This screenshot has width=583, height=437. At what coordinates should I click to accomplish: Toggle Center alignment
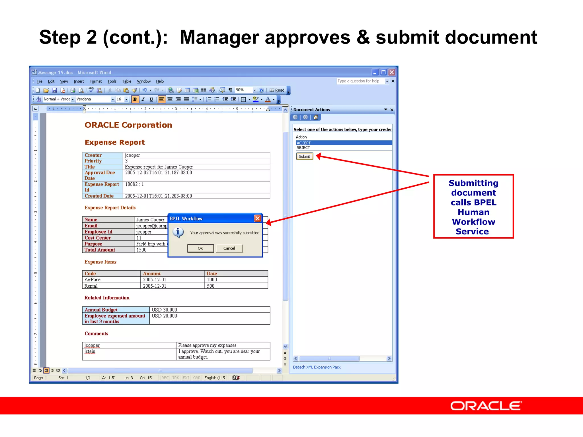(170, 99)
